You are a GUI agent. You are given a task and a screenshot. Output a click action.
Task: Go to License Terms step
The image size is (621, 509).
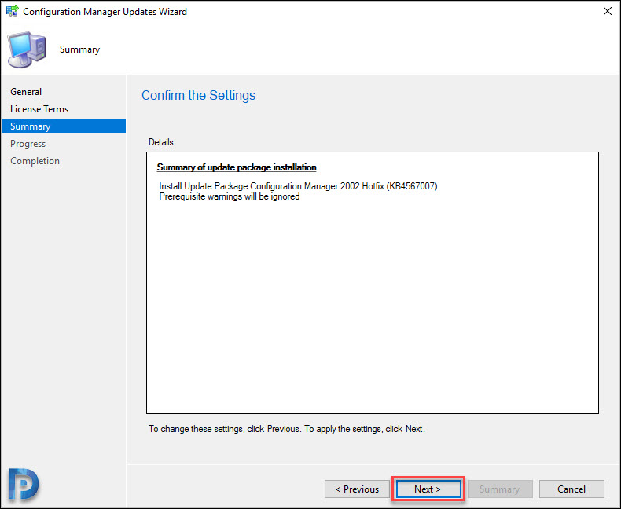click(x=39, y=109)
